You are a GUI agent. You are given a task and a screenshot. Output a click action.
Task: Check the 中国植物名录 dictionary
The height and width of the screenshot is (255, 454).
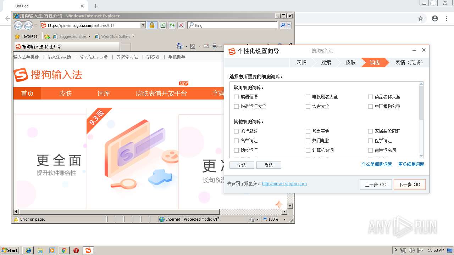[x=371, y=106]
